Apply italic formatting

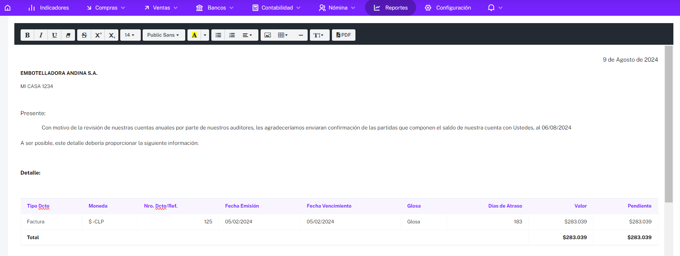point(41,35)
